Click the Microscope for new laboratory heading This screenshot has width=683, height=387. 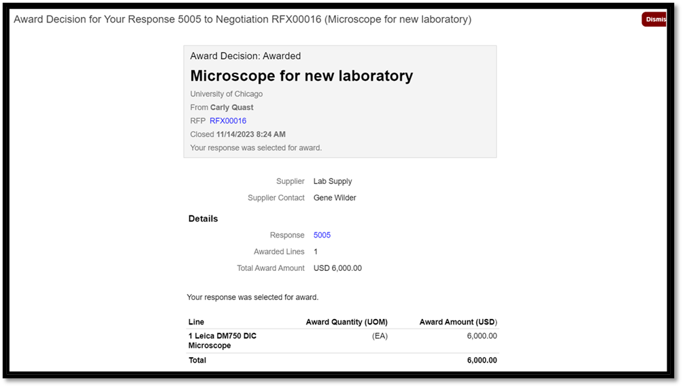point(301,75)
